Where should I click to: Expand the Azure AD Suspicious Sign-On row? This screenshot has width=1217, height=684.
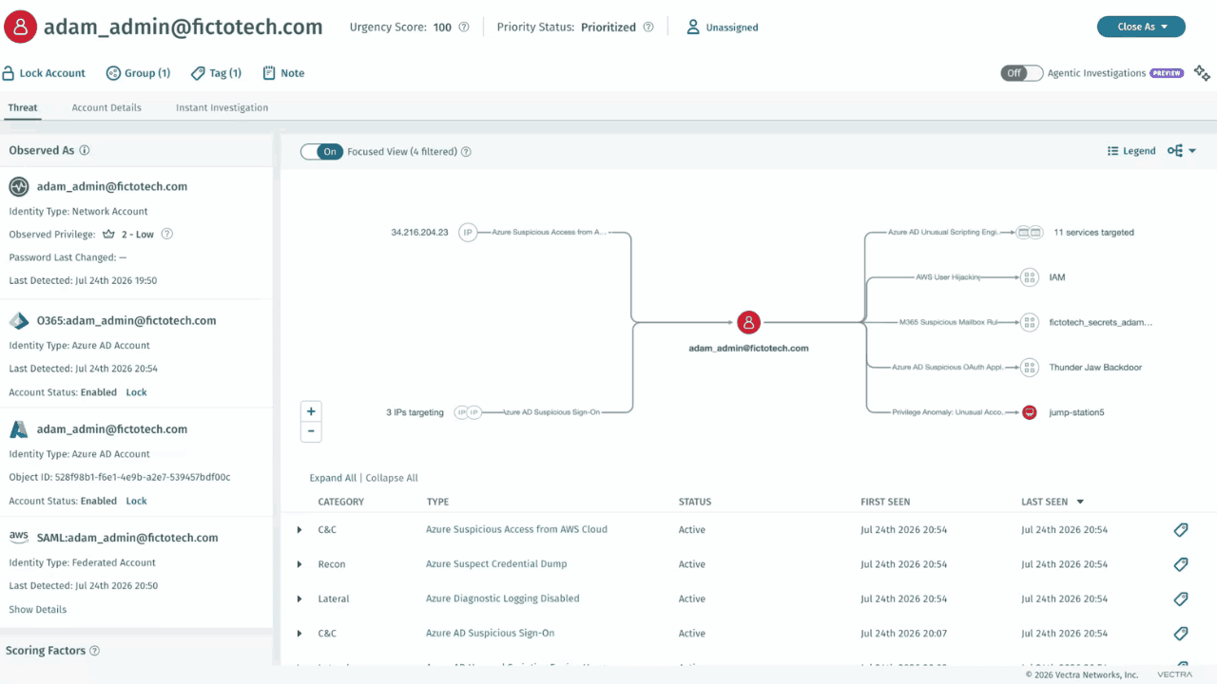click(299, 634)
